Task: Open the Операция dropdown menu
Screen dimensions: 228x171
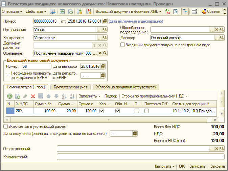Action: pos(12,11)
